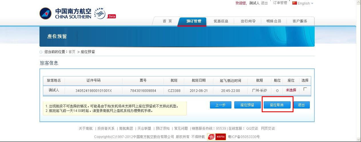Open the 订单管理 link at top
This screenshot has width=361, height=142.
280,3
